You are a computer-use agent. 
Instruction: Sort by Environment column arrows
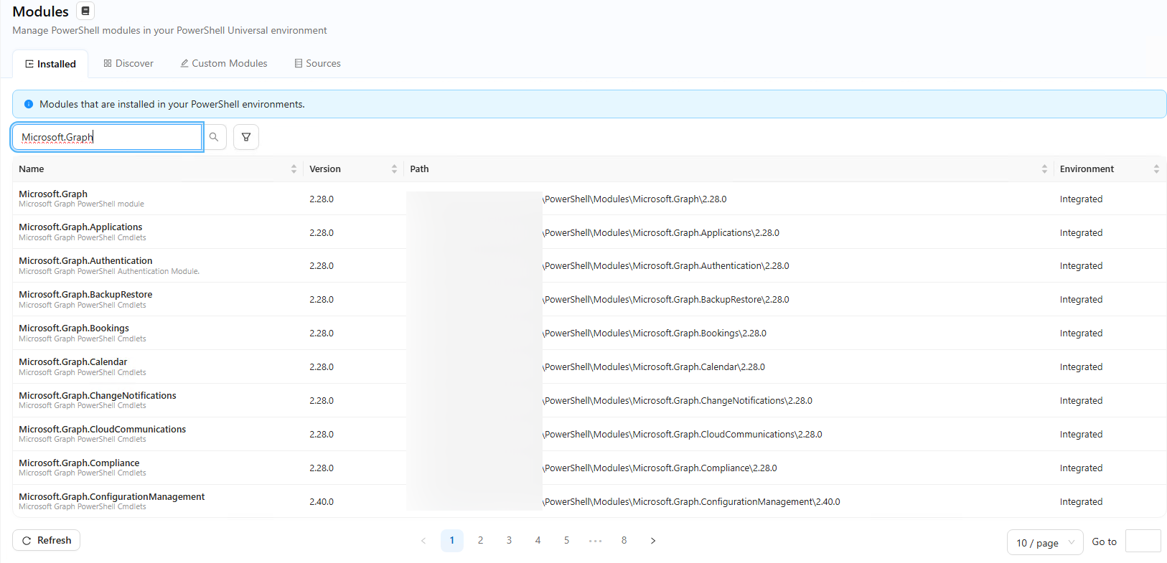point(1156,169)
